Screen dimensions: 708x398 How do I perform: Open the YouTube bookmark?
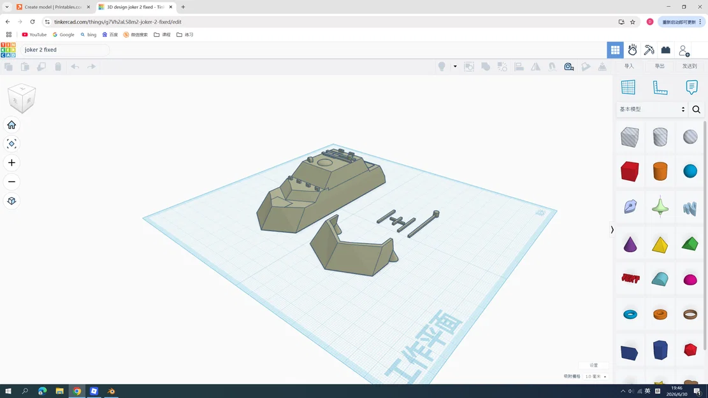[x=34, y=35]
